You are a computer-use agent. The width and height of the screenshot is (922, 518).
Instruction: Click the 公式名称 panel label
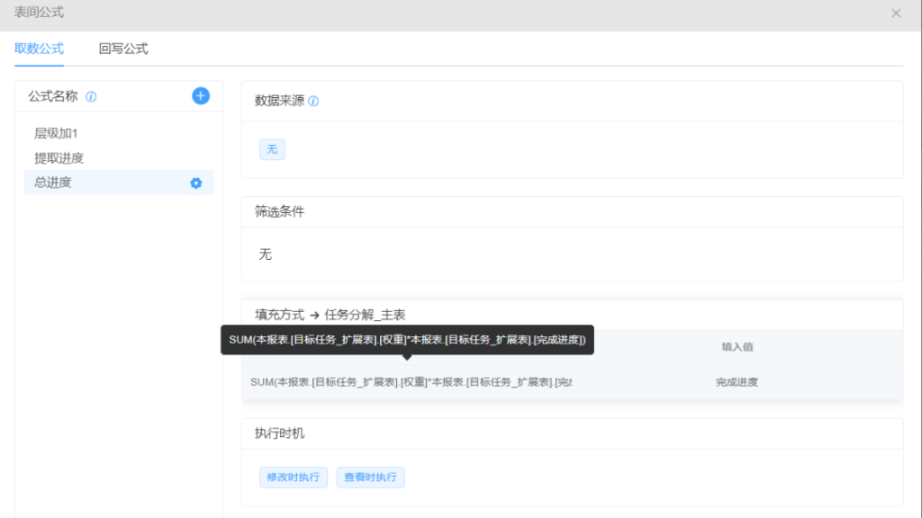click(53, 96)
